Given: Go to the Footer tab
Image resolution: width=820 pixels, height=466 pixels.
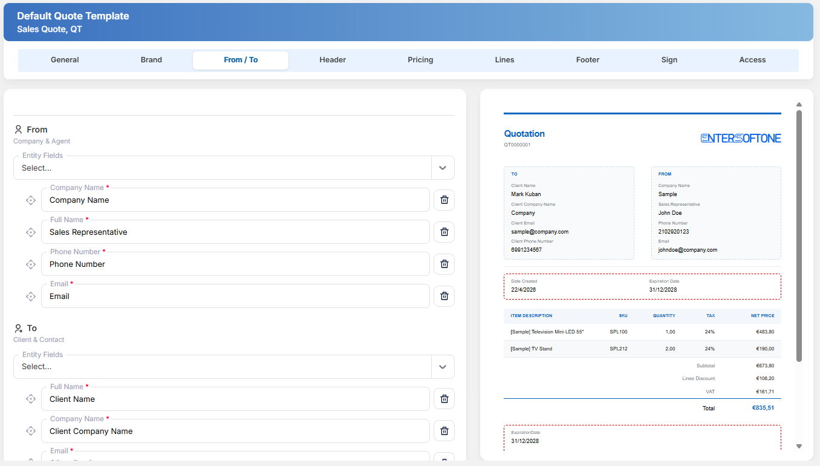Looking at the screenshot, I should [x=588, y=60].
